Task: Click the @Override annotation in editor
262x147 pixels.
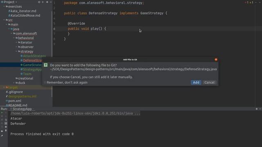Action: (77, 24)
